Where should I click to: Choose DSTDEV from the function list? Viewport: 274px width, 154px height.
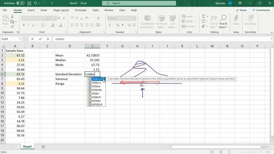pos(96,101)
